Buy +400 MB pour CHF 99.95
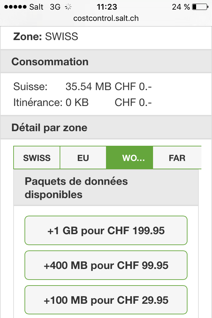This screenshot has height=318, width=212. pos(106,265)
